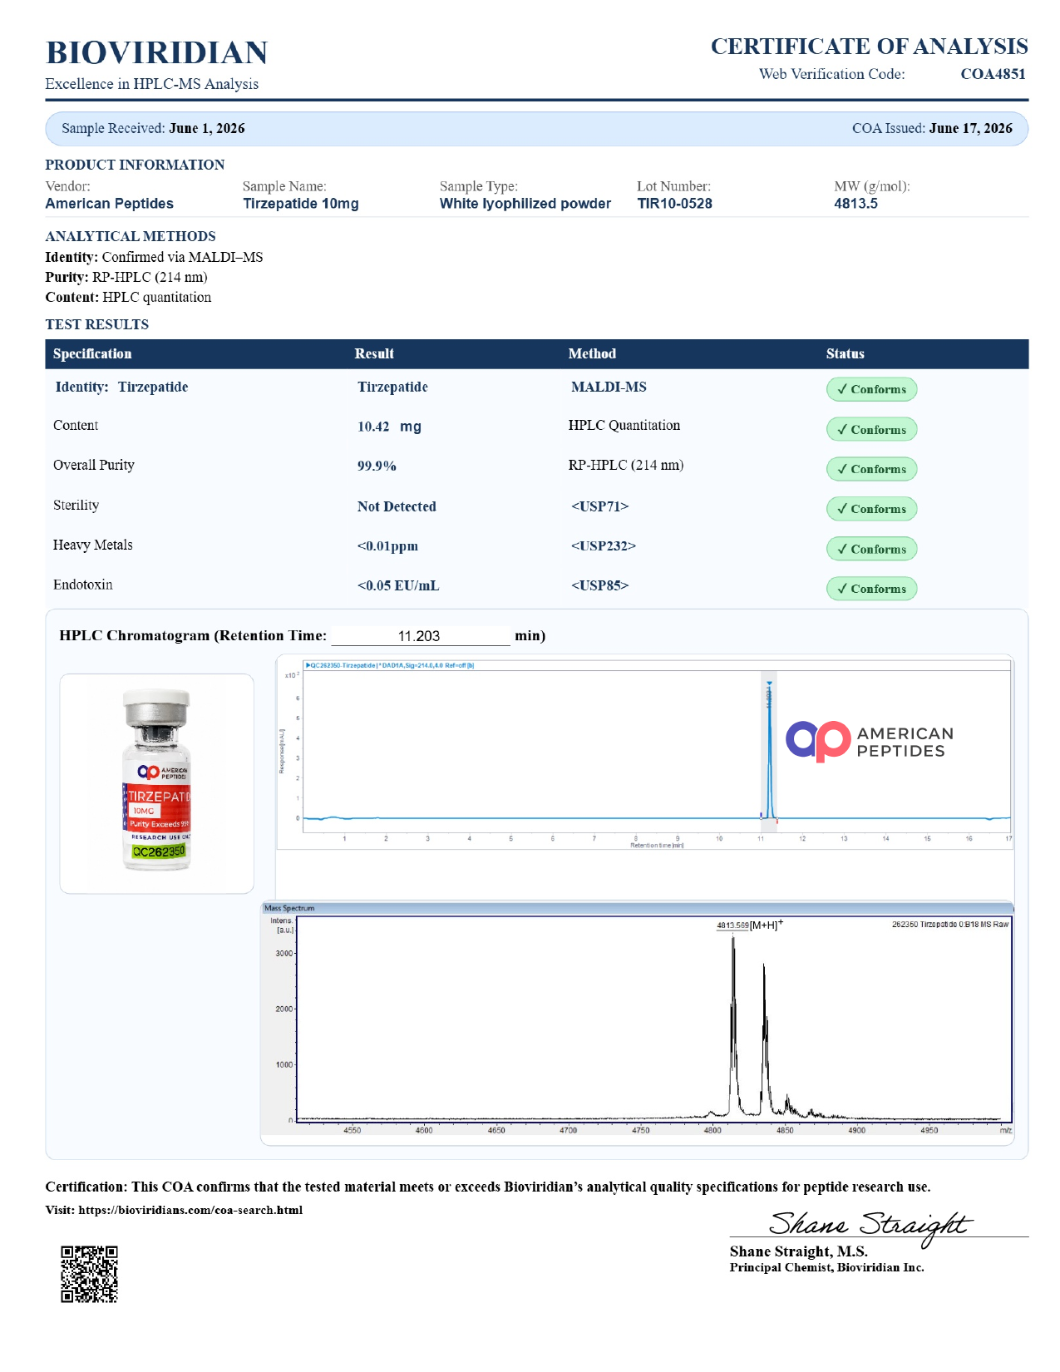Click the ANALYTICAL METHODS heading
Viewport: 1060px width, 1372px height.
click(131, 236)
